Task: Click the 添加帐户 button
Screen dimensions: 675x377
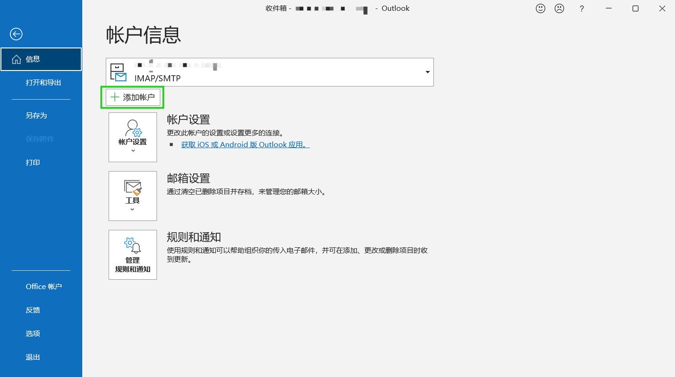Action: (x=133, y=97)
